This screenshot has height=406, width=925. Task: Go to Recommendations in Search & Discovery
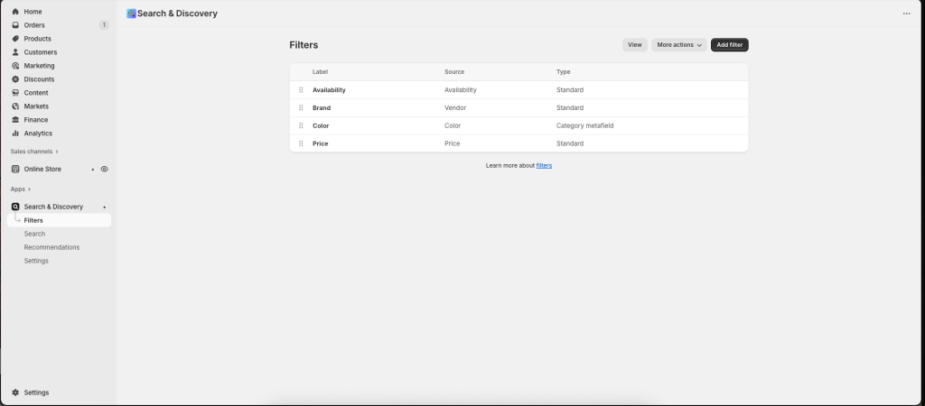[51, 247]
